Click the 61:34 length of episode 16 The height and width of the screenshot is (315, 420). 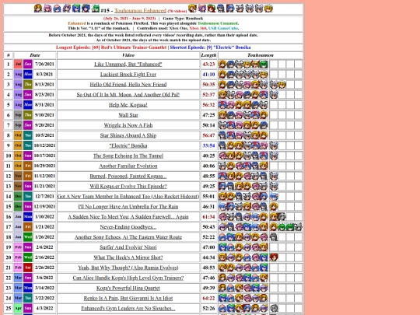(x=208, y=217)
